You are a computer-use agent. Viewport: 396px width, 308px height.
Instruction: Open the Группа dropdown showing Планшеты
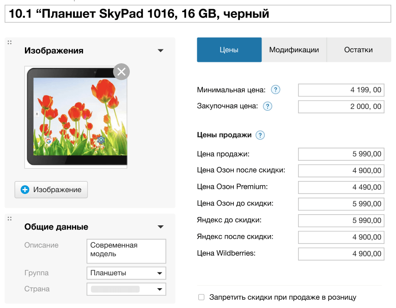(x=126, y=273)
